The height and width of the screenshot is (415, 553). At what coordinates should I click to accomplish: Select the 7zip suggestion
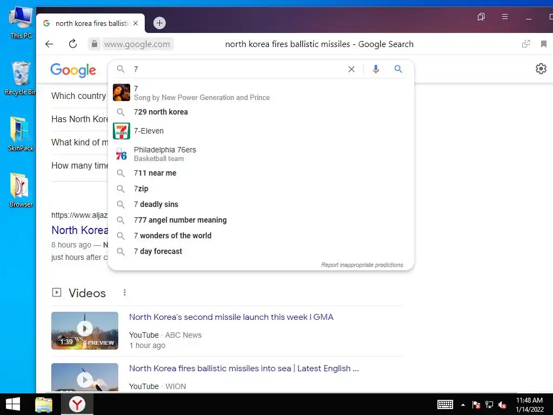click(x=261, y=189)
